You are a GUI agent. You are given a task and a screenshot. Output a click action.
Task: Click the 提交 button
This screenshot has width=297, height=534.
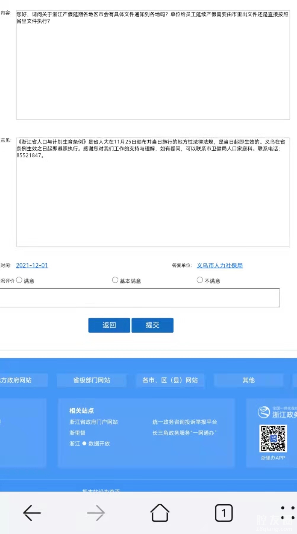coord(152,325)
